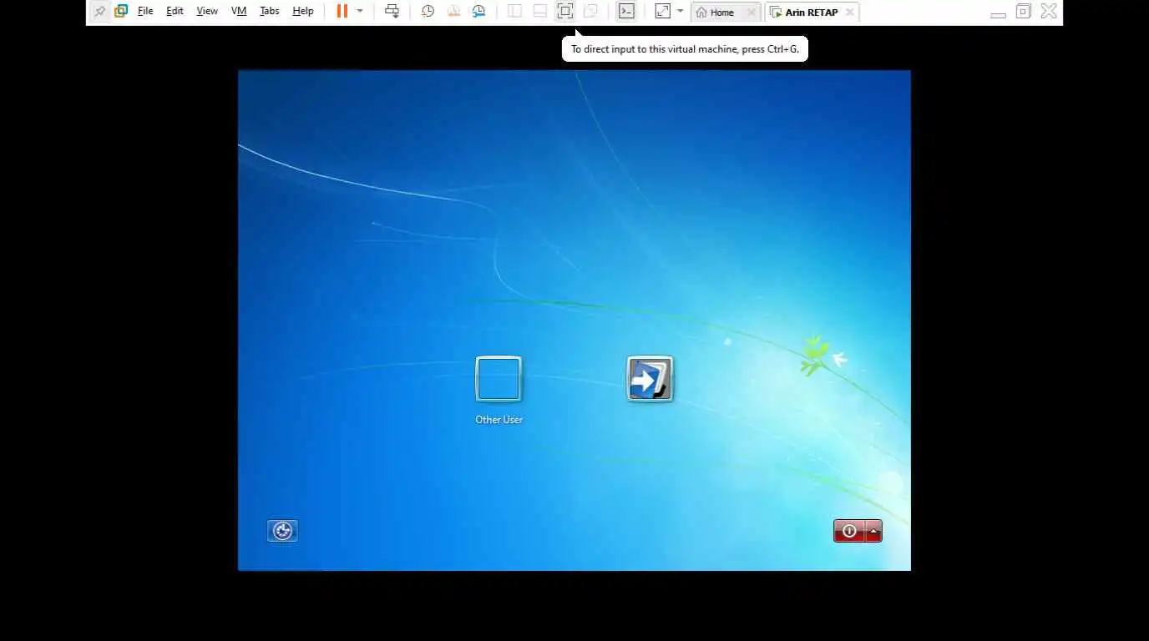1149x641 pixels.
Task: Open the VM menu
Action: click(239, 12)
